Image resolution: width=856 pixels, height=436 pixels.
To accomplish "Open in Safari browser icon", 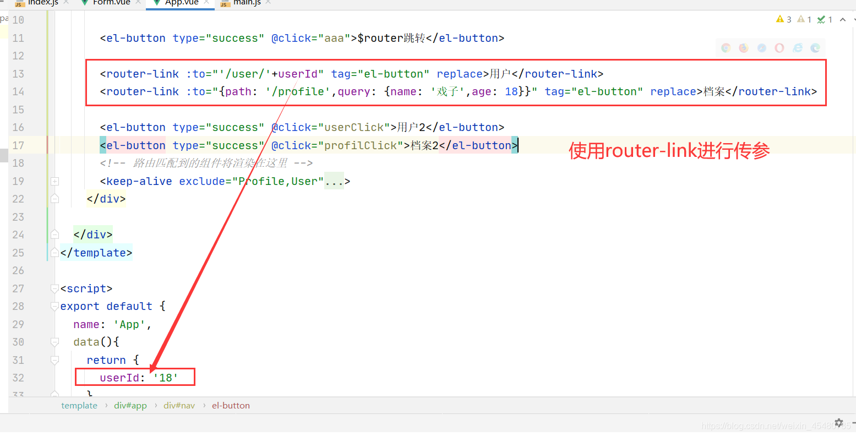I will (x=762, y=48).
